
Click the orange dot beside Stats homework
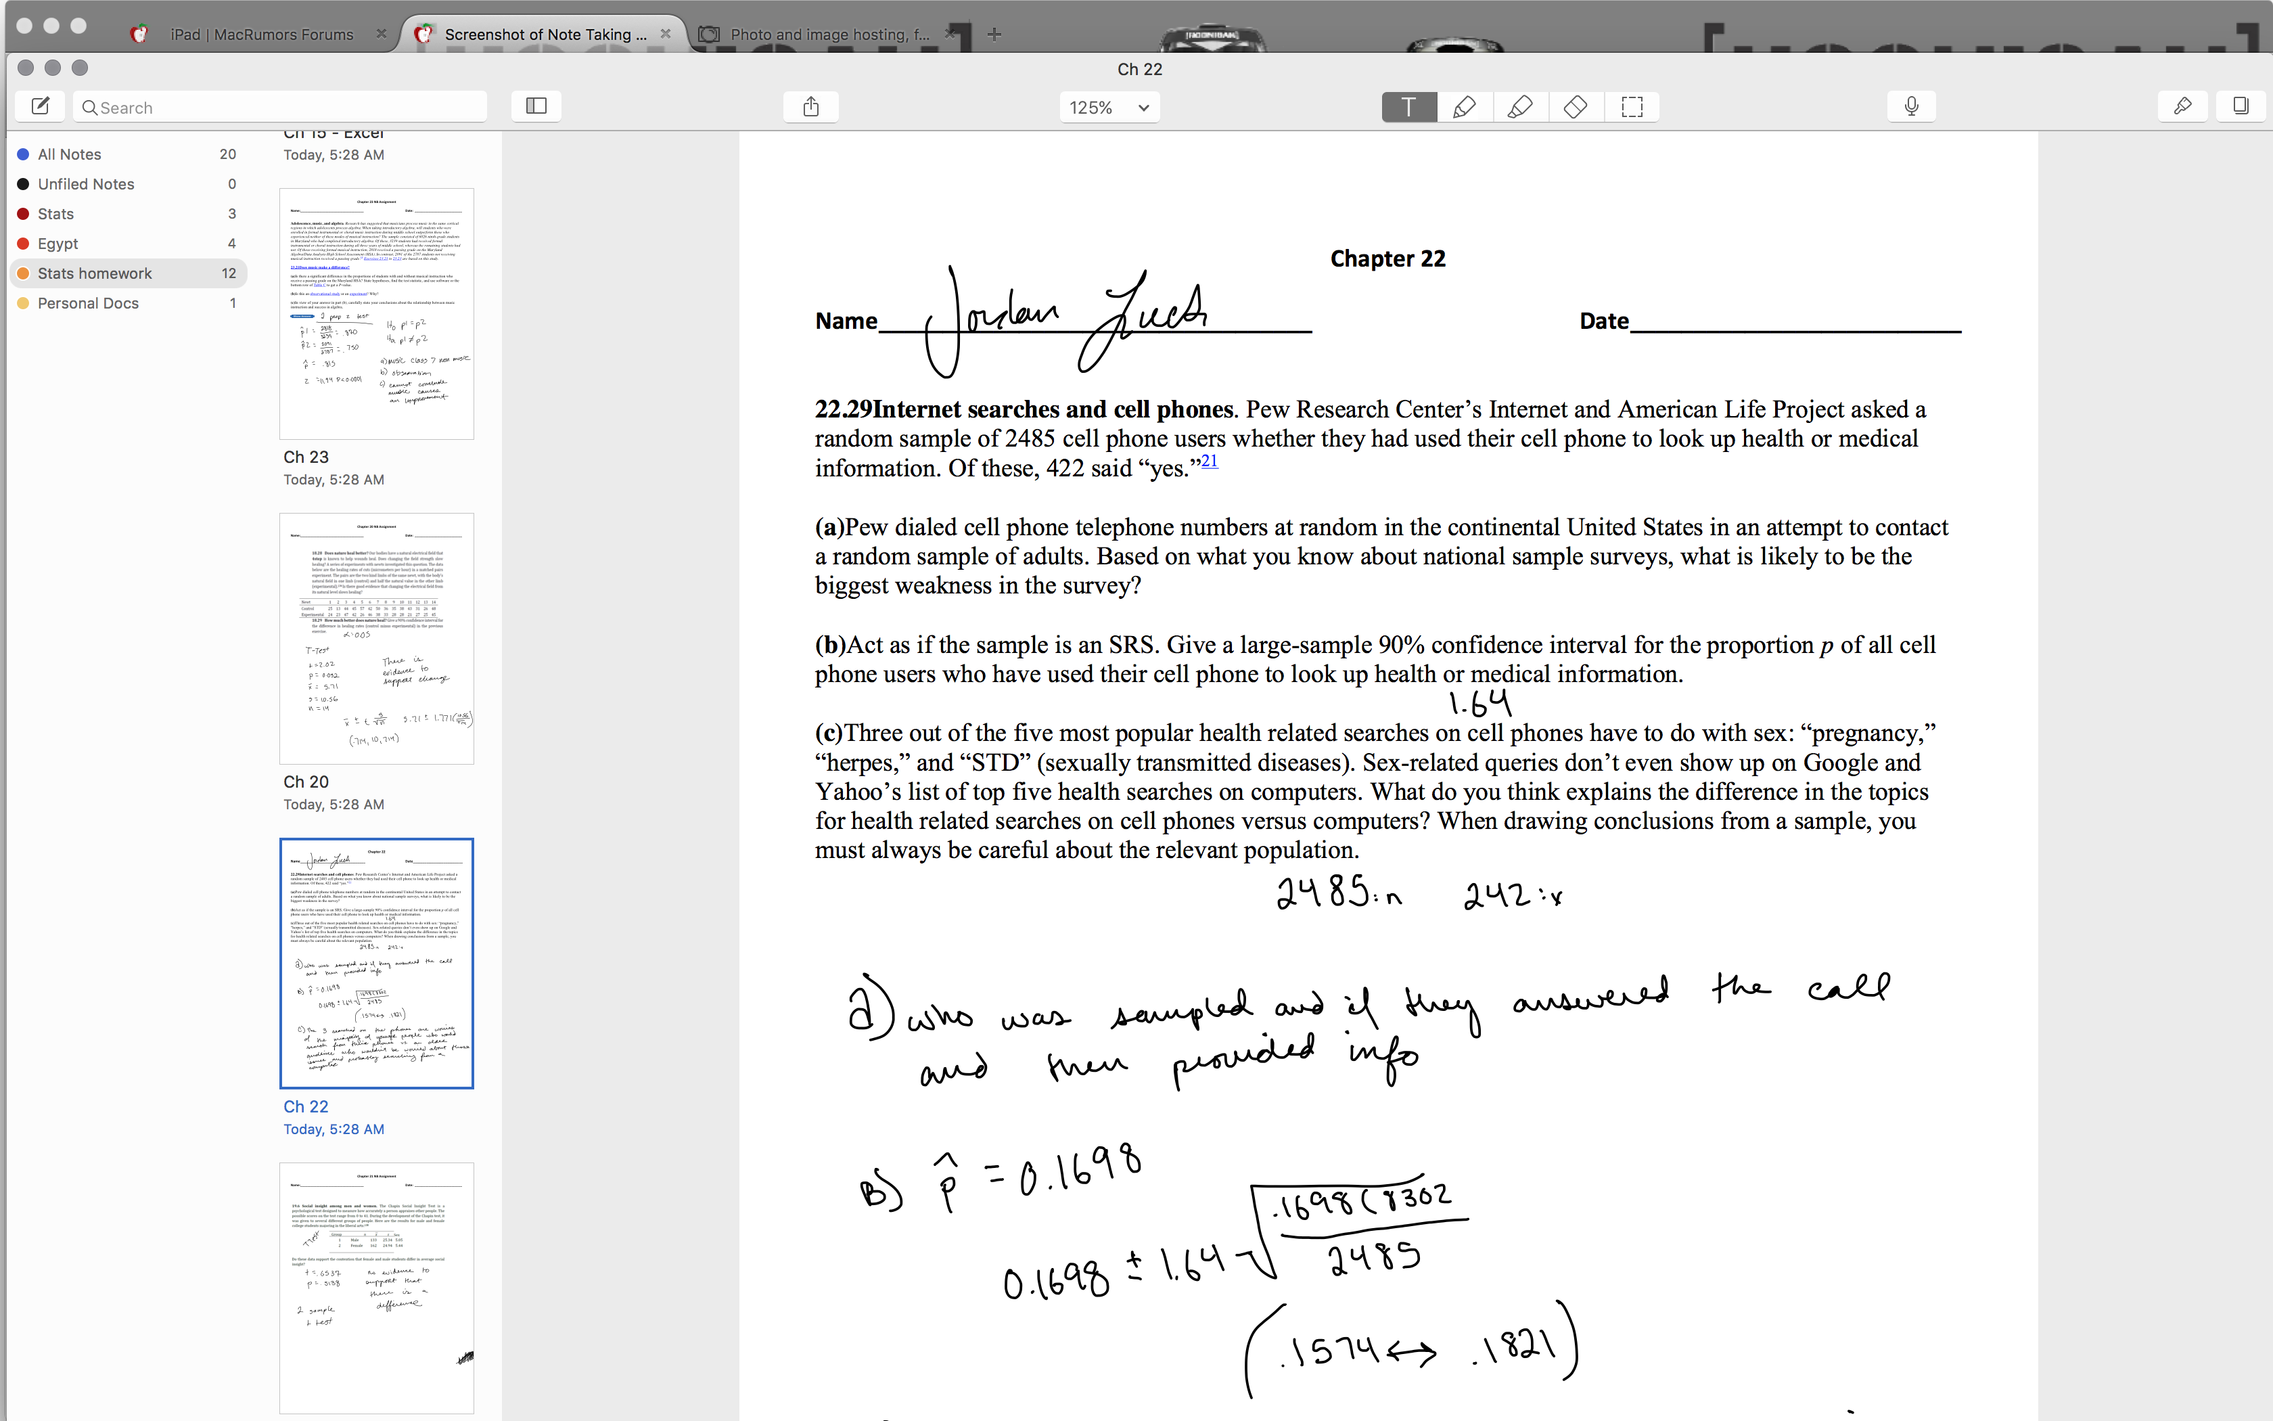pyautogui.click(x=24, y=273)
